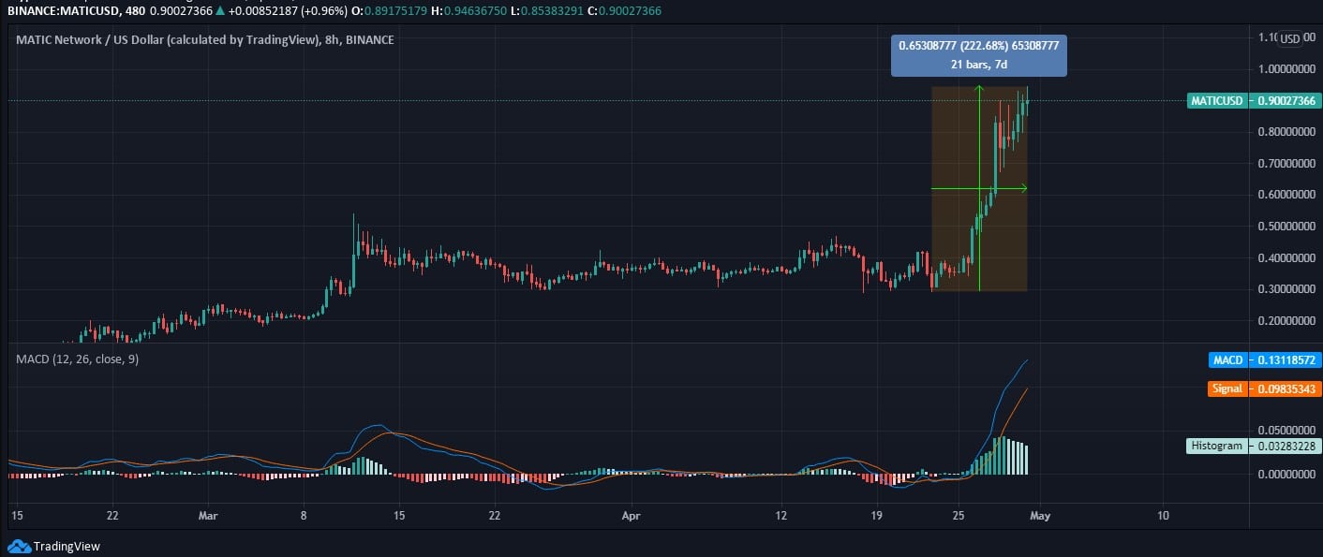Click the orange Signal value label
1323x557 pixels.
[x=1226, y=388]
